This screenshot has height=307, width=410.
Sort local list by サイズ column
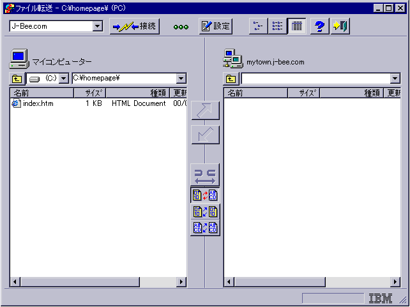click(90, 93)
